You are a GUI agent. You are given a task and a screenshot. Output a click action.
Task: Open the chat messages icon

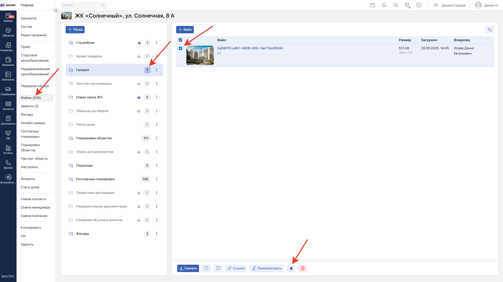396,5
